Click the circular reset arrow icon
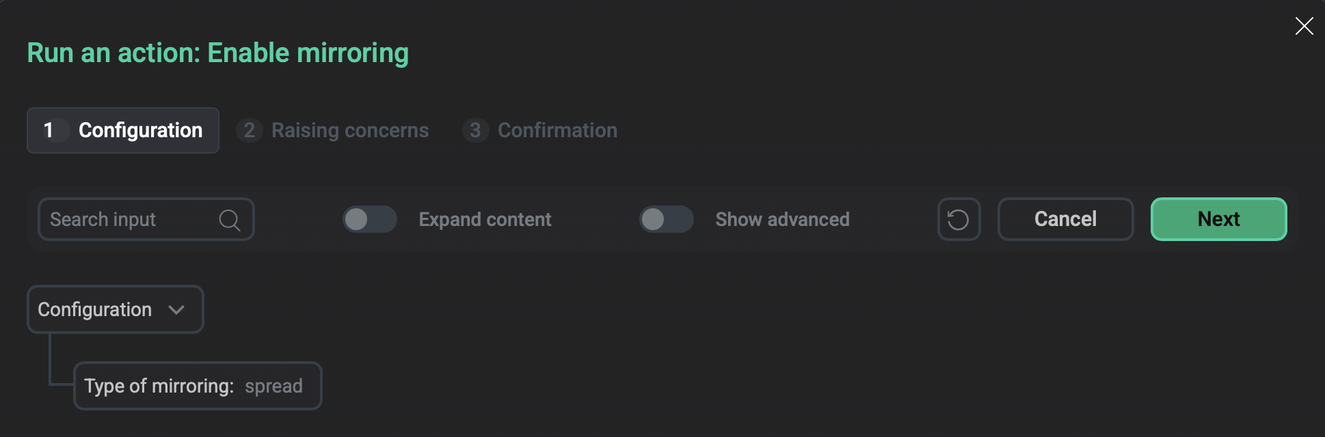Image resolution: width=1325 pixels, height=437 pixels. [959, 219]
